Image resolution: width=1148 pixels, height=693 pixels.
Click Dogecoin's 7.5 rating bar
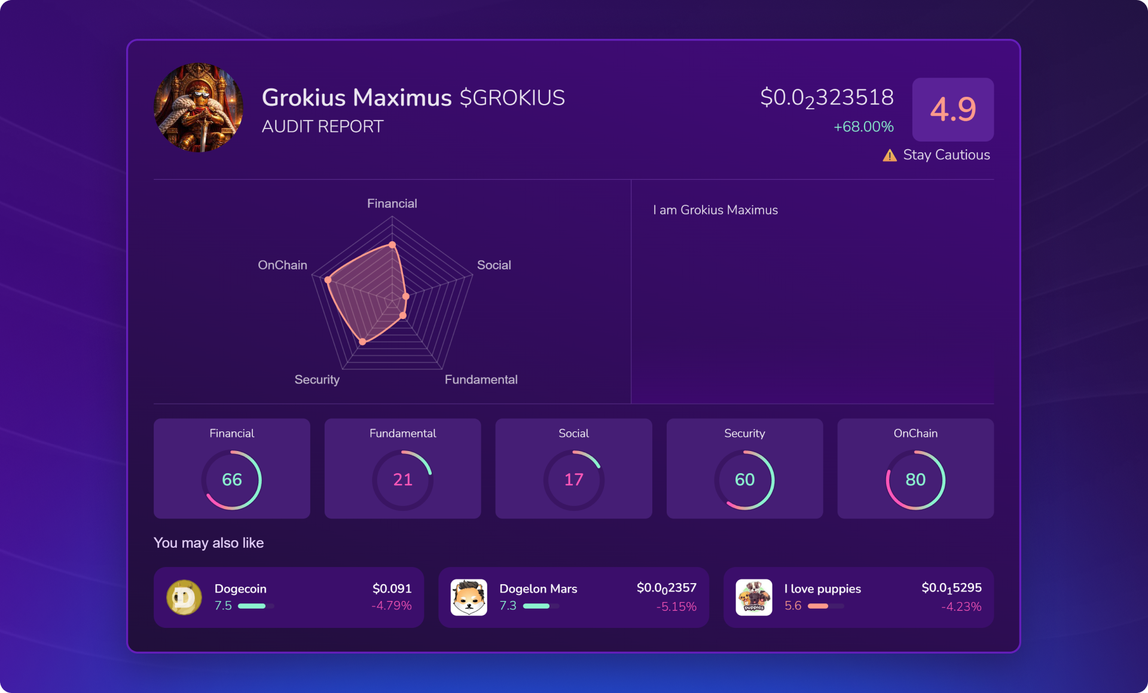click(256, 606)
